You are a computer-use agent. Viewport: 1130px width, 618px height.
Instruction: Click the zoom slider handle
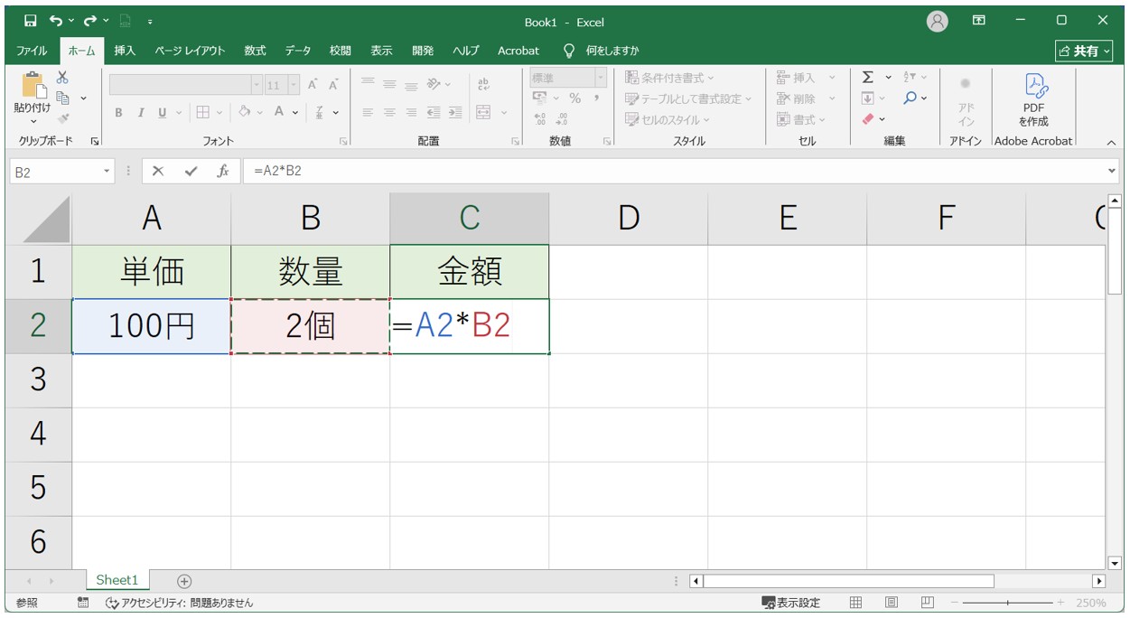[1007, 603]
